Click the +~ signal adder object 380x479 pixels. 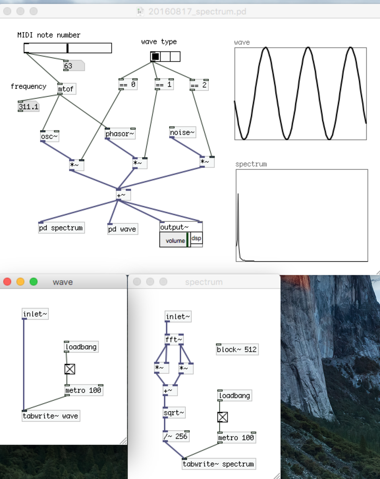(x=122, y=195)
